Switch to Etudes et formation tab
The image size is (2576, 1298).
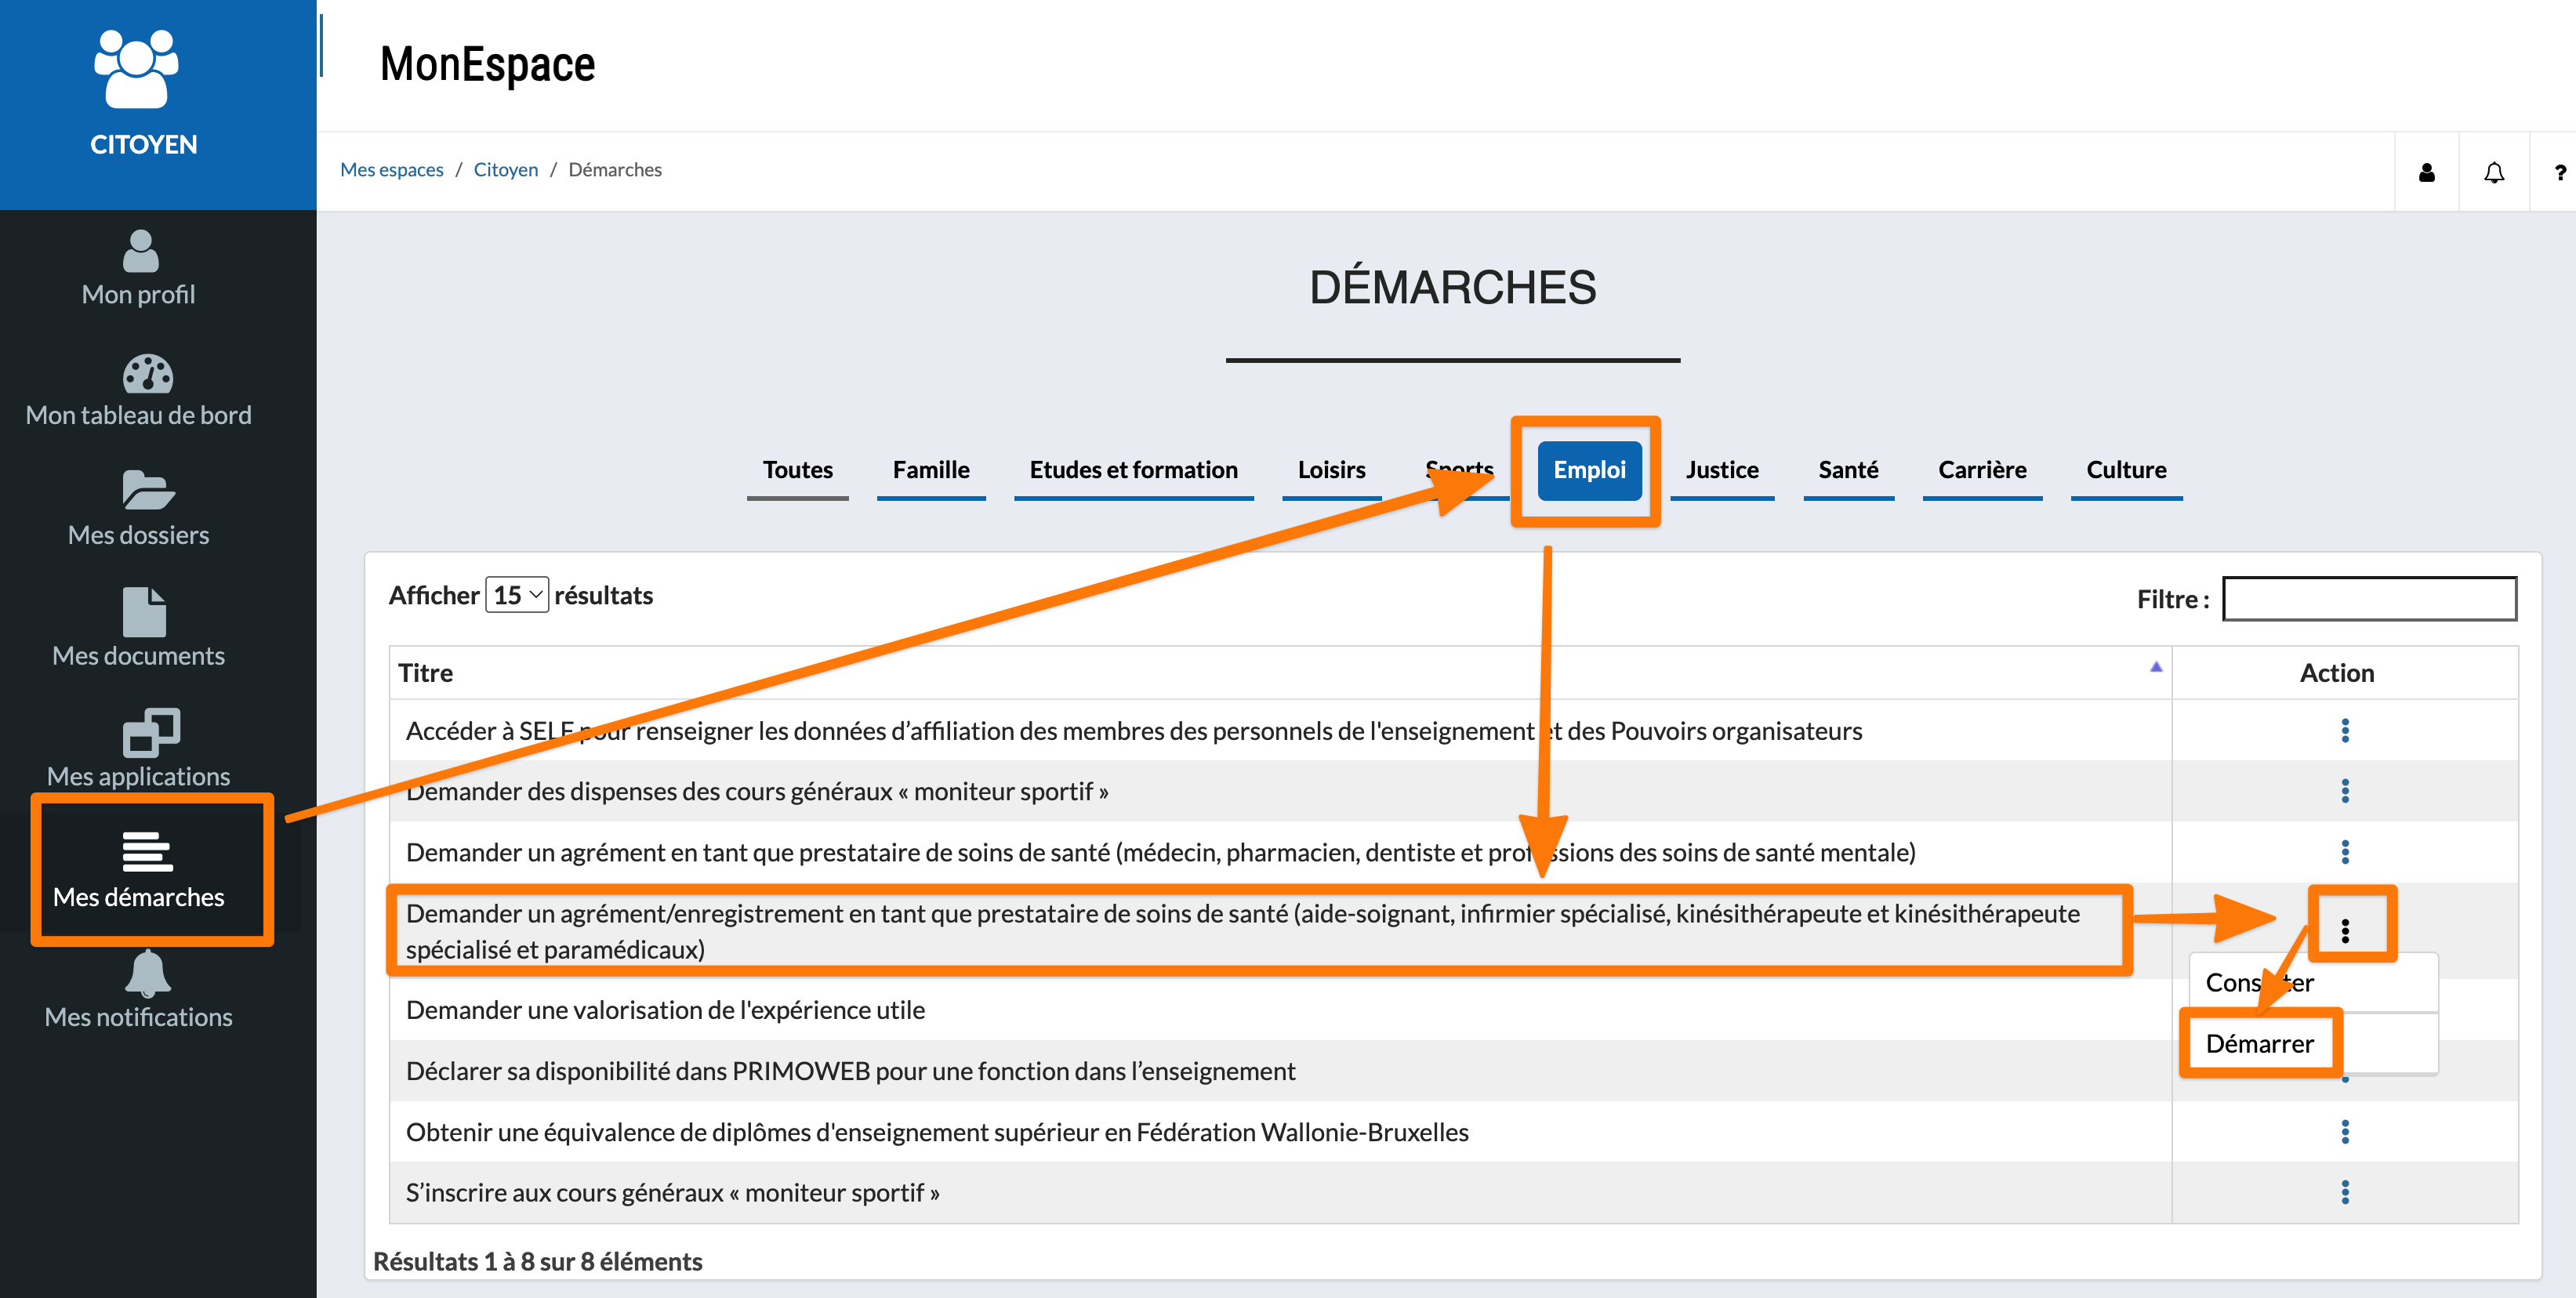1133,470
